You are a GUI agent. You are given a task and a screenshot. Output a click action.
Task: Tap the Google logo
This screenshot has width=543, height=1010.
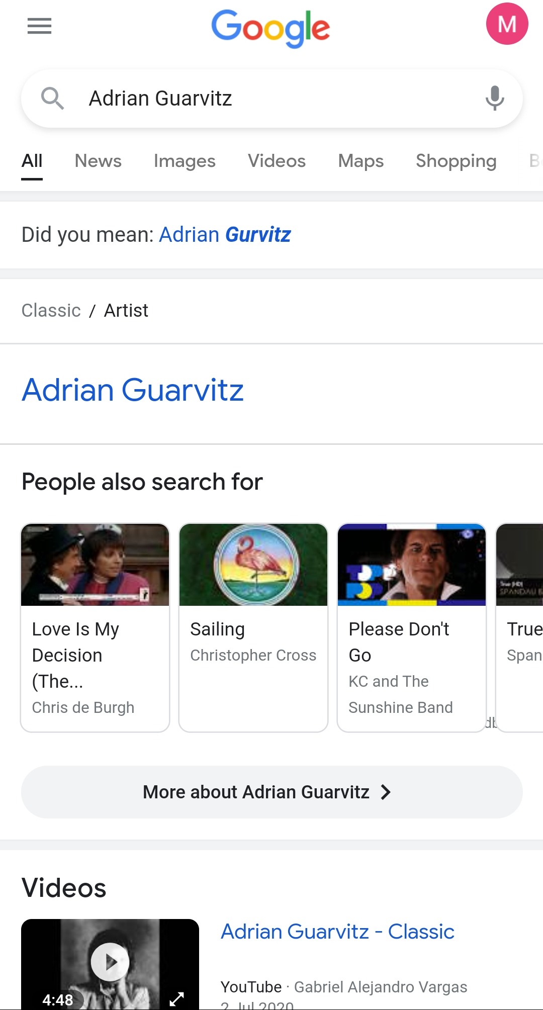pos(270,28)
